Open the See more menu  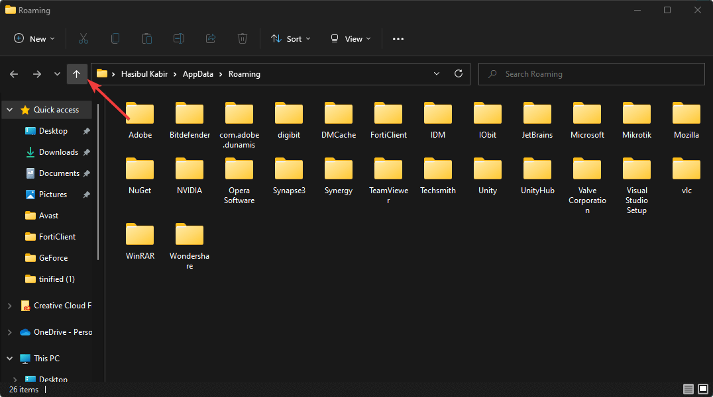pyautogui.click(x=398, y=38)
